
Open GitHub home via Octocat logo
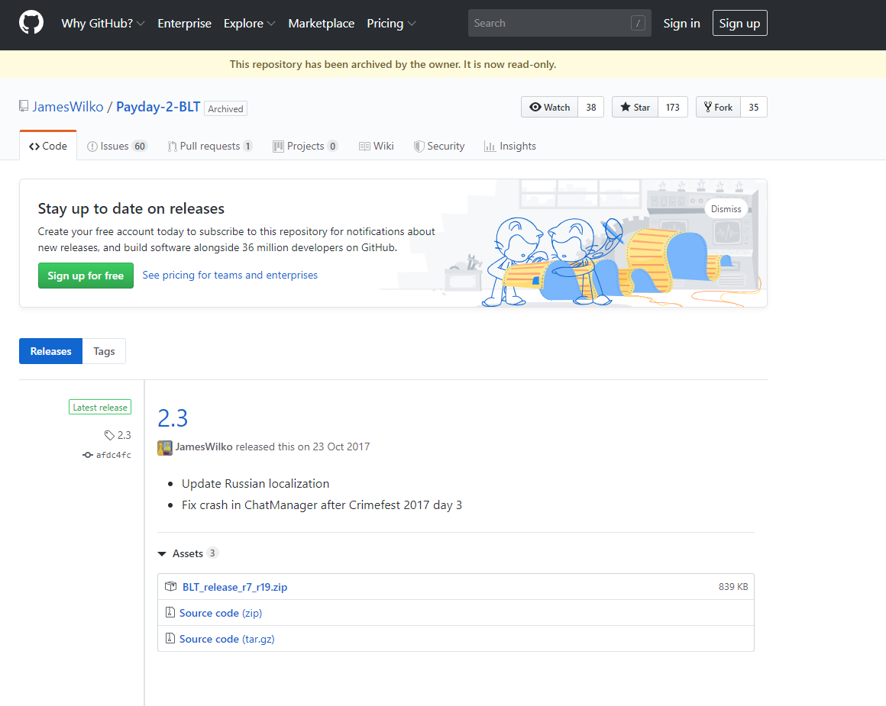pyautogui.click(x=31, y=23)
